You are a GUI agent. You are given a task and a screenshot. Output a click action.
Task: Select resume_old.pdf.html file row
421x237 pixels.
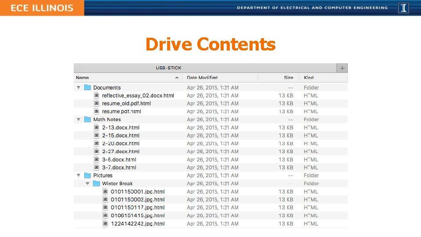(x=210, y=104)
